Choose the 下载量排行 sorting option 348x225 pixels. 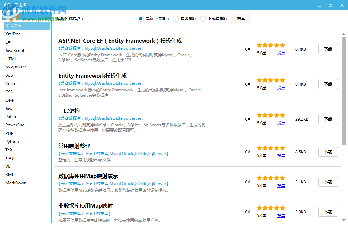[x=203, y=19]
